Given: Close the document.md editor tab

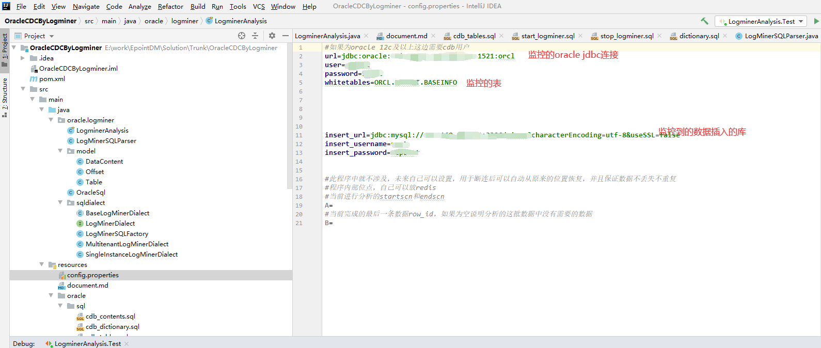Looking at the screenshot, I should 433,36.
